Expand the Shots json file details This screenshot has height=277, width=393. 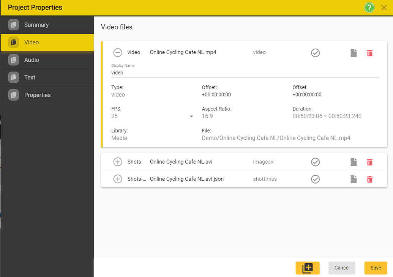tap(118, 179)
